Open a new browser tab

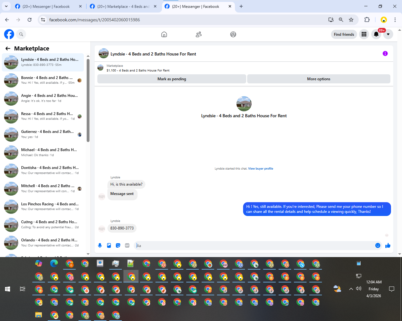241,6
